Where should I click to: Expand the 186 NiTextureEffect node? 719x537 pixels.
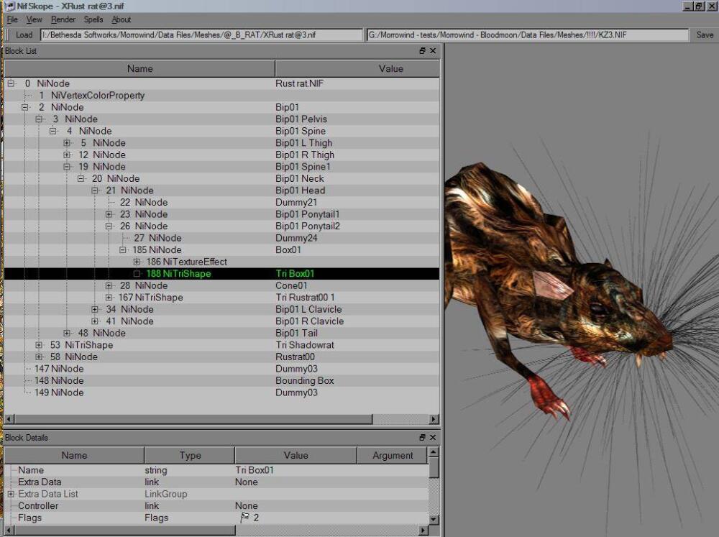click(x=137, y=262)
